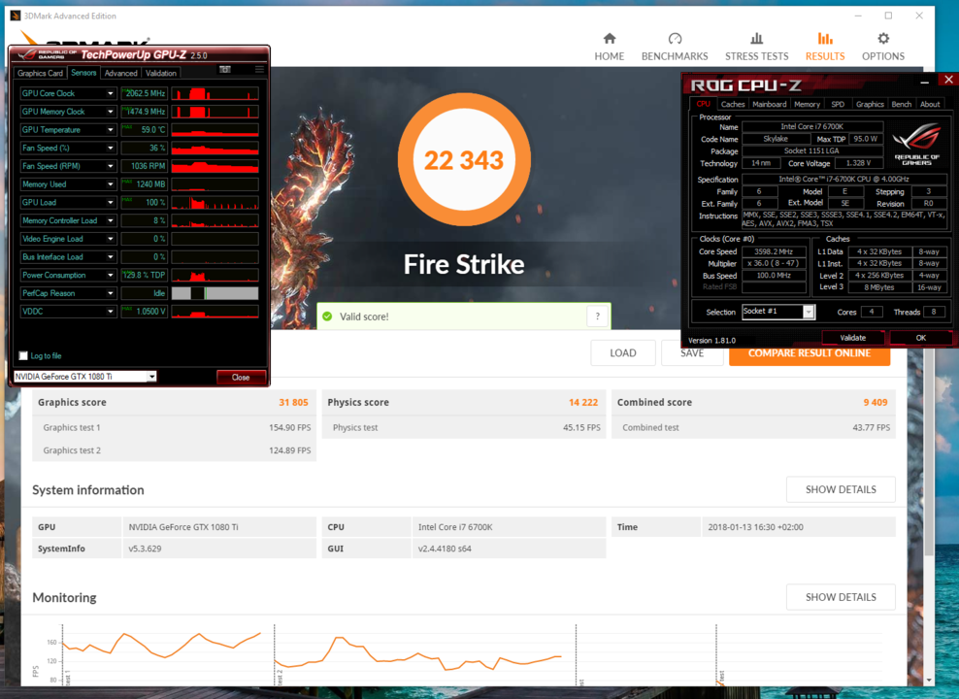
Task: Show details for System information
Action: coord(841,489)
